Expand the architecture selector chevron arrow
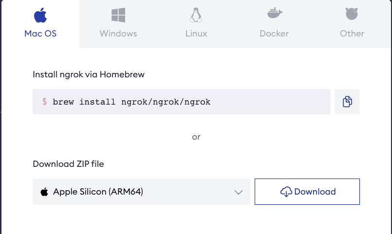Image resolution: width=392 pixels, height=234 pixels. point(239,192)
